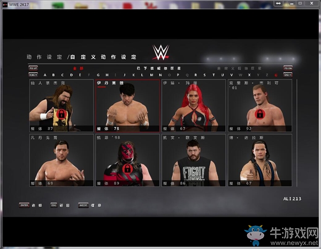Viewport: 321px width, 249px height.
Task: Click the greyed-out letter Z filter
Action: pyautogui.click(x=267, y=75)
